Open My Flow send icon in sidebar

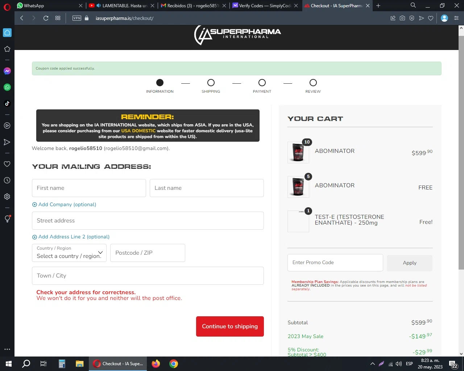(7, 142)
